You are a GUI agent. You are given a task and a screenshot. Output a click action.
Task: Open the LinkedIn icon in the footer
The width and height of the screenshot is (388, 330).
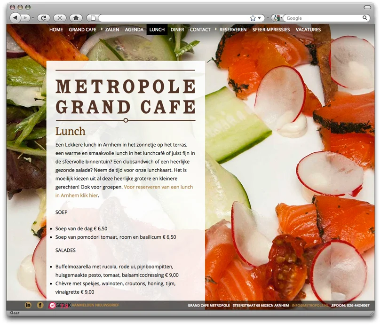(28, 305)
